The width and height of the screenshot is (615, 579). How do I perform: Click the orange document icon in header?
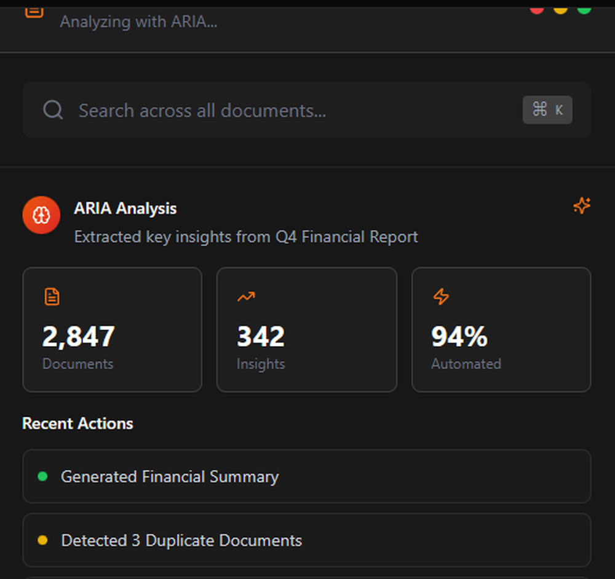click(34, 12)
